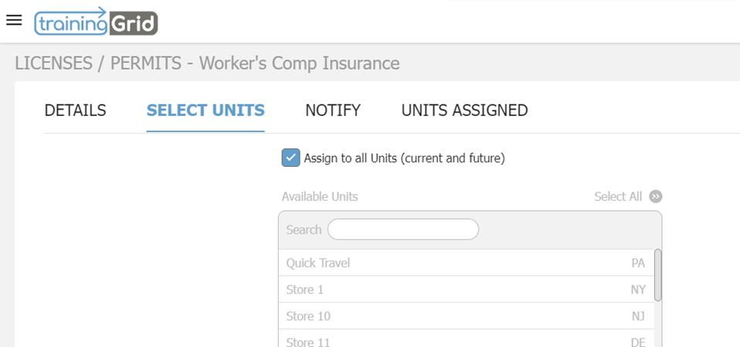Choose Store 1 from Available Units

pos(305,290)
